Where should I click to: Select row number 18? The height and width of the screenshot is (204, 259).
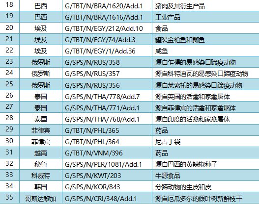[9, 4]
